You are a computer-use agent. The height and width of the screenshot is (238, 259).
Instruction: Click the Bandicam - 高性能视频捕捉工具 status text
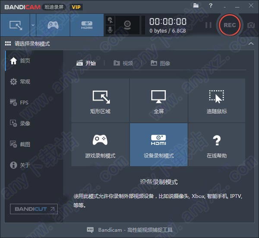click(135, 230)
